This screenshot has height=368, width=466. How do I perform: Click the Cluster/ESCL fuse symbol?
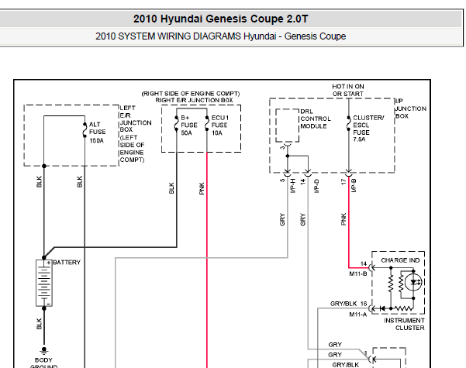coord(349,123)
